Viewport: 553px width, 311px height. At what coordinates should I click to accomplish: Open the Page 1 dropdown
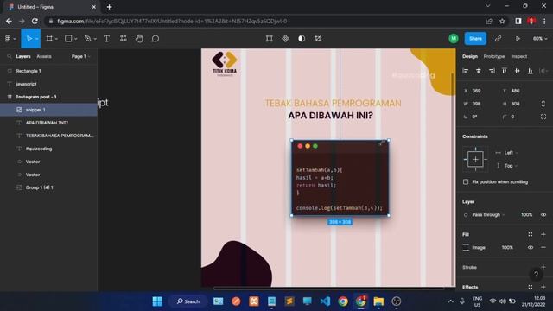click(80, 56)
